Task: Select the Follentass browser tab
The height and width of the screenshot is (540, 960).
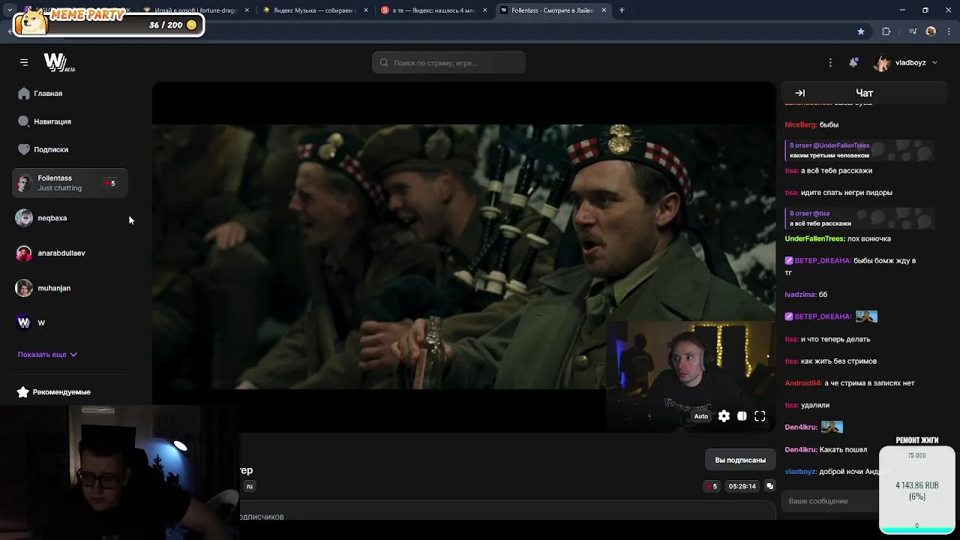Action: [552, 10]
